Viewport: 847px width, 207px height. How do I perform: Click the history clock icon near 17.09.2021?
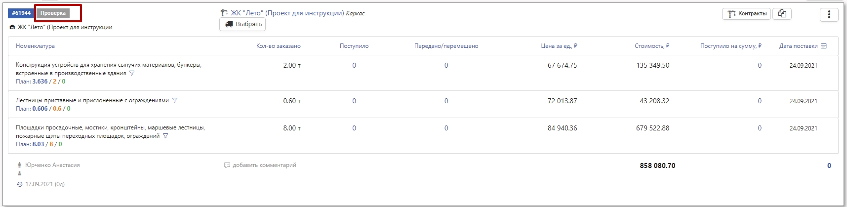pyautogui.click(x=19, y=184)
